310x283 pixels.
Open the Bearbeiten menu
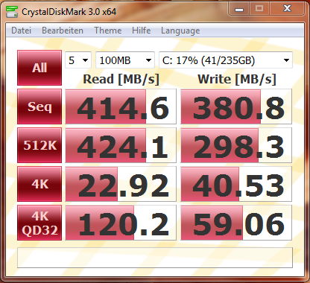point(63,31)
